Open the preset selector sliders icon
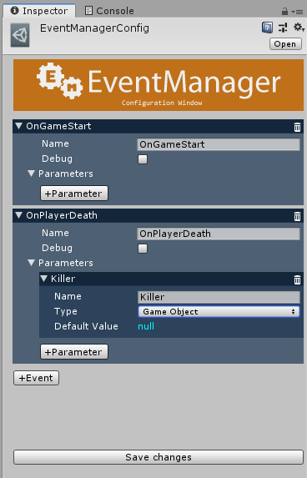Image resolution: width=307 pixels, height=478 pixels. click(283, 28)
